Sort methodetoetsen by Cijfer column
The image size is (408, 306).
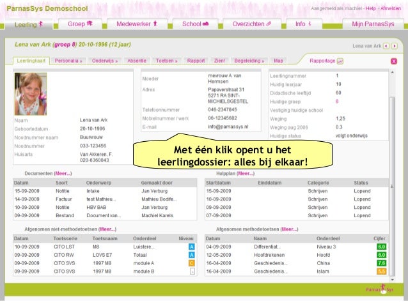point(379,239)
